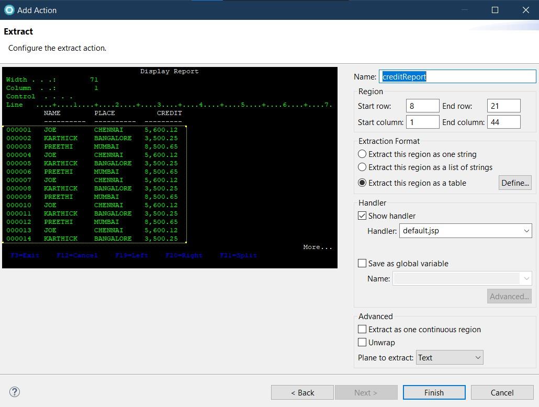Select Extract this region as a list of strings
Viewport: 539px width, 407px height.
click(425, 167)
